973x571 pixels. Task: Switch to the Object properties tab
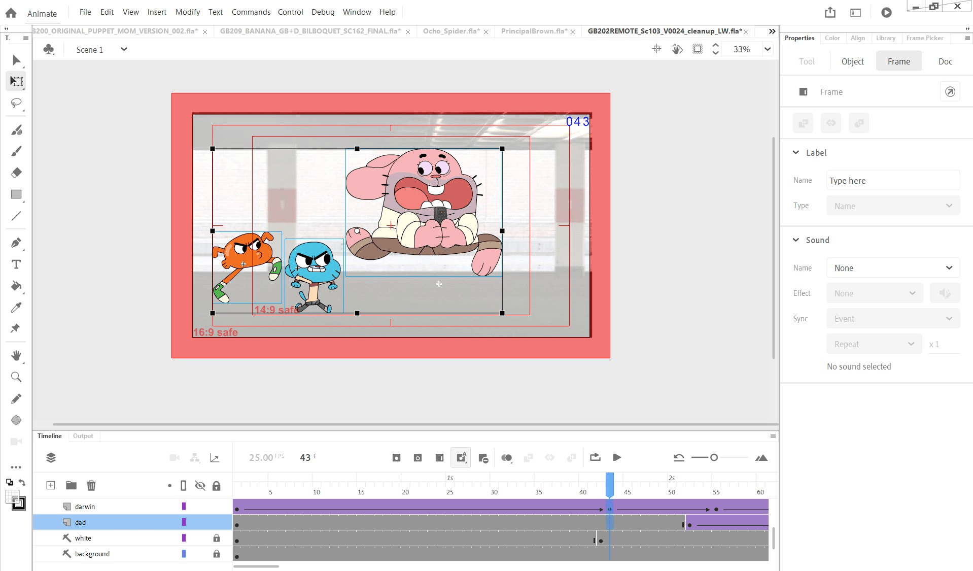click(x=852, y=61)
